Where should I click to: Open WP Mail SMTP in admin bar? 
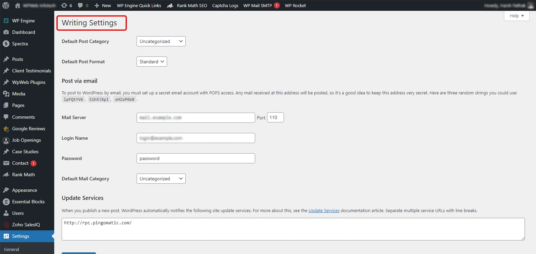(258, 5)
